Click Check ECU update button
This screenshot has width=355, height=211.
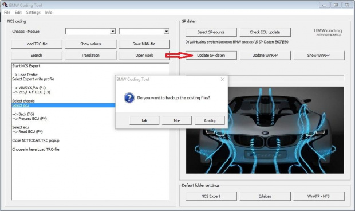click(265, 32)
